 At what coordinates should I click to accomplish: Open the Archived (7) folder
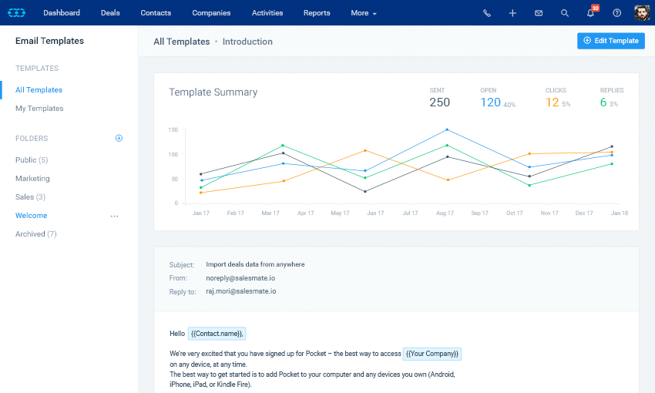click(36, 234)
